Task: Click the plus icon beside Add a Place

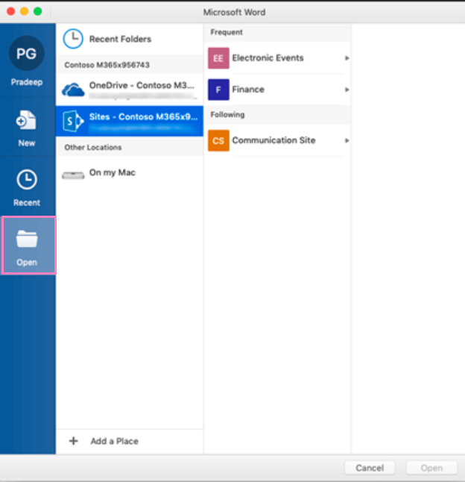Action: [x=73, y=441]
